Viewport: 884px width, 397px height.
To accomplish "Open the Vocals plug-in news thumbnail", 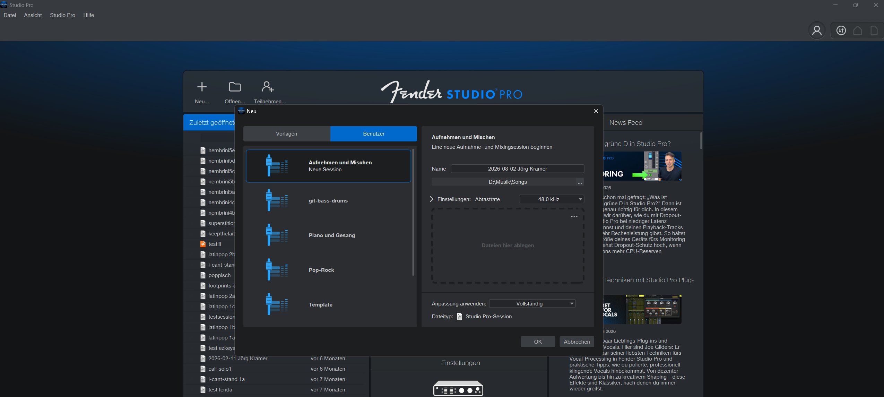I will [642, 310].
